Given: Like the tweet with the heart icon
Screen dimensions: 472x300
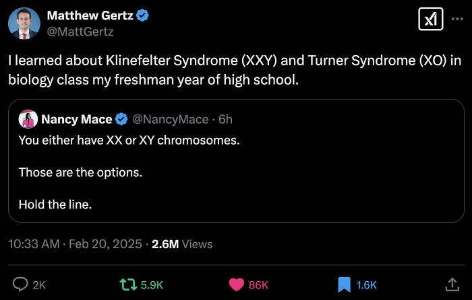Looking at the screenshot, I should pos(236,285).
